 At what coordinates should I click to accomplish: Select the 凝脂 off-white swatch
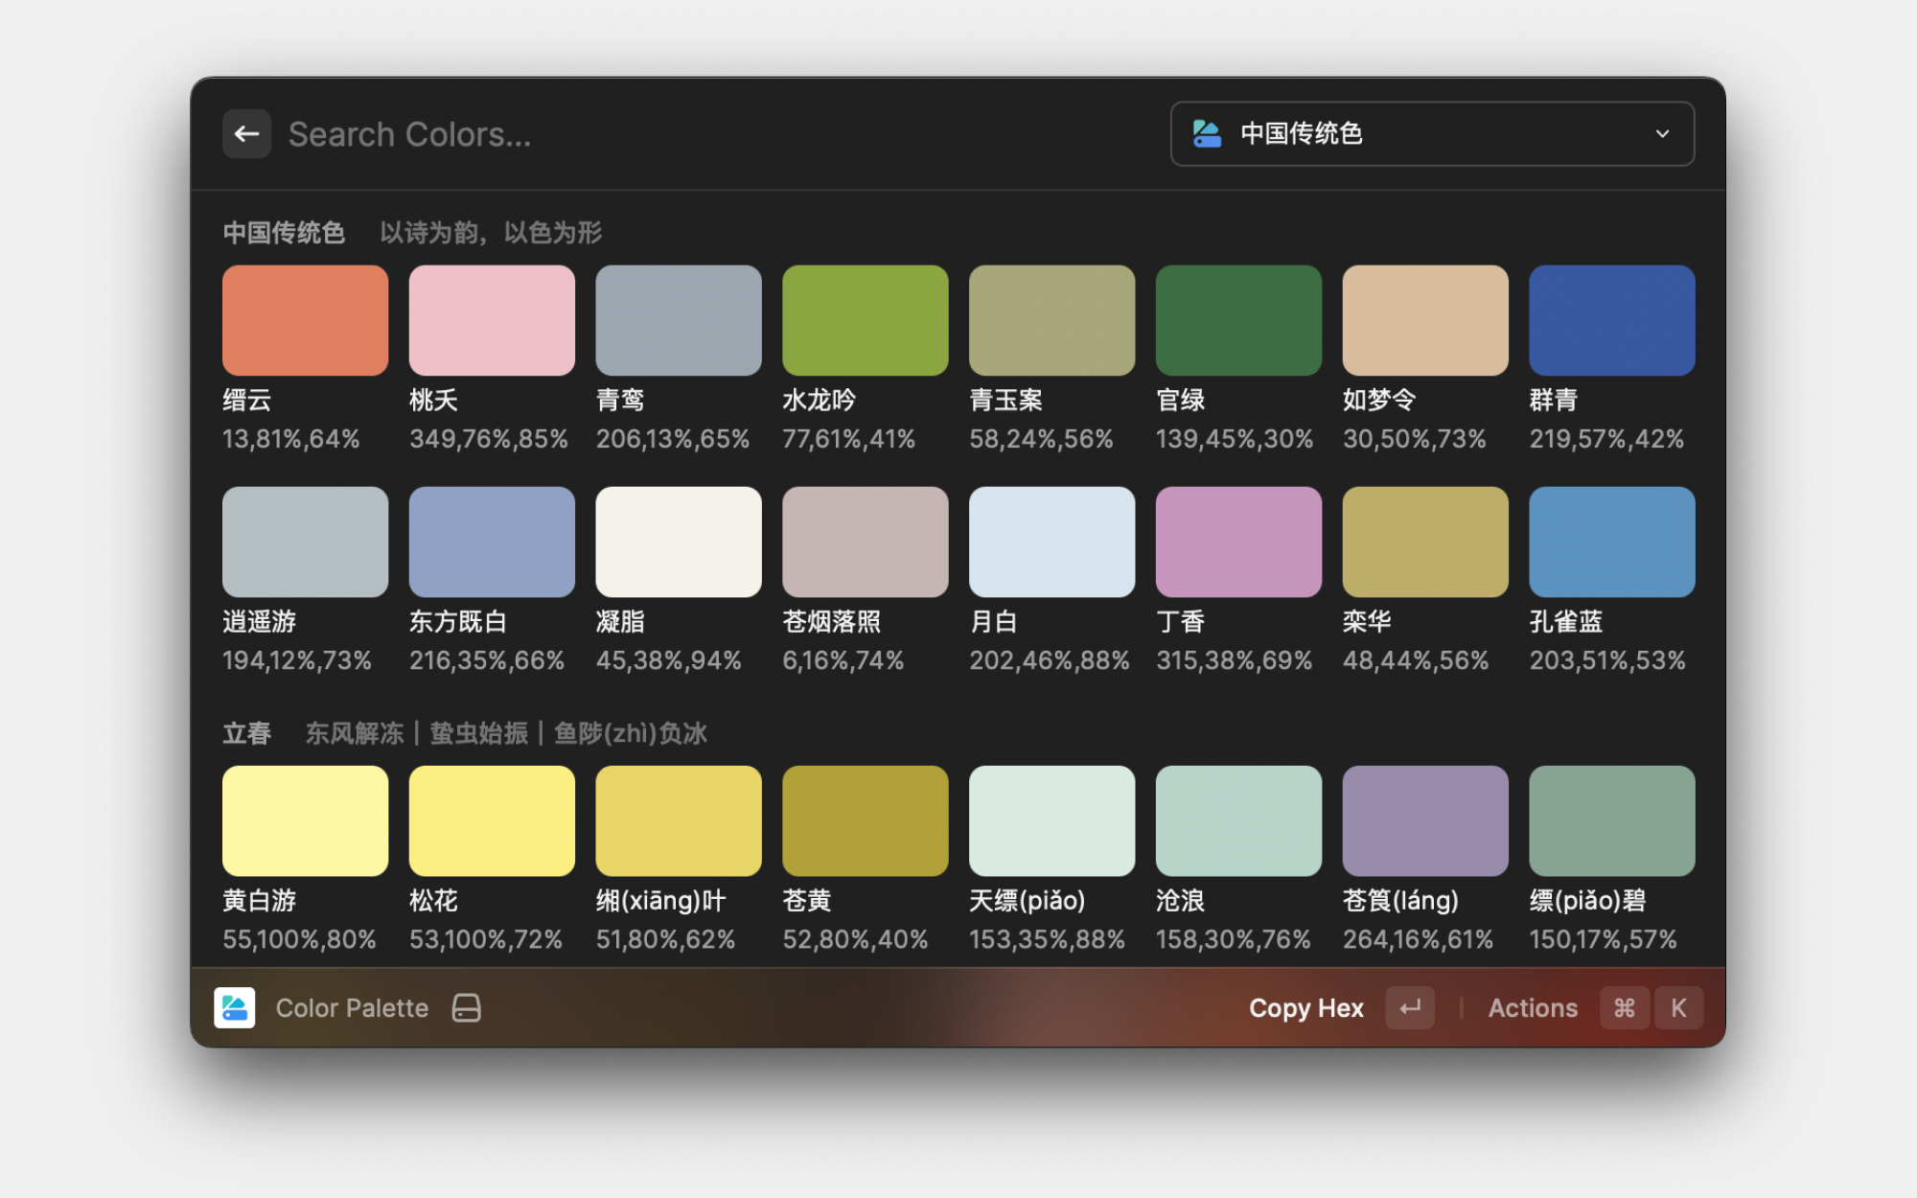coord(679,541)
